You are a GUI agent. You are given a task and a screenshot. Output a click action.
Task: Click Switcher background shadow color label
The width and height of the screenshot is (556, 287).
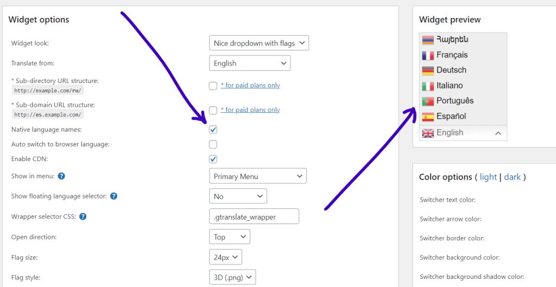tap(472, 277)
